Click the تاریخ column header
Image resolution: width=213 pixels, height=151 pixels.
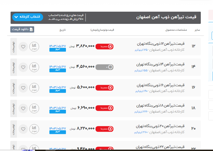point(63,30)
